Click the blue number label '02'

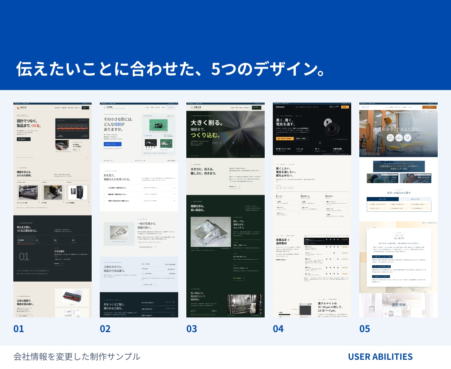click(x=105, y=329)
